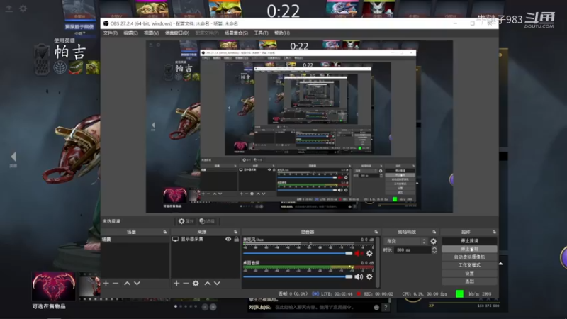
Task: Increase transition duration with up stepper
Action: coord(434,248)
